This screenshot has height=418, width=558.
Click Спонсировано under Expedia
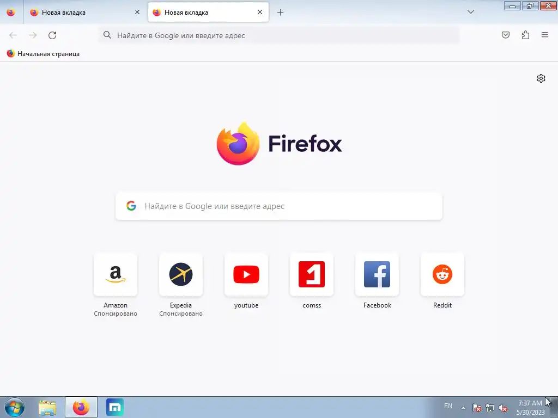[x=181, y=313]
